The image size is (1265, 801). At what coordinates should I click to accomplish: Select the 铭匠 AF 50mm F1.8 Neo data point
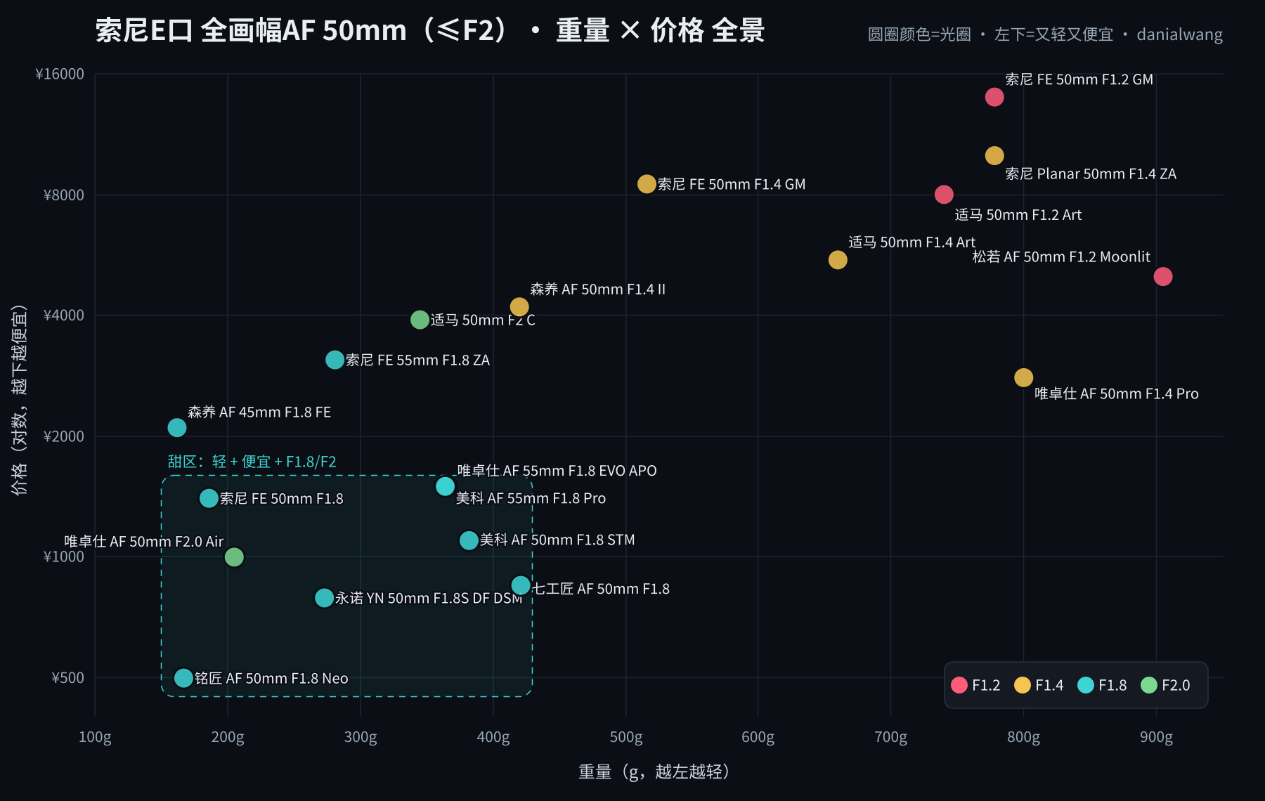(183, 678)
